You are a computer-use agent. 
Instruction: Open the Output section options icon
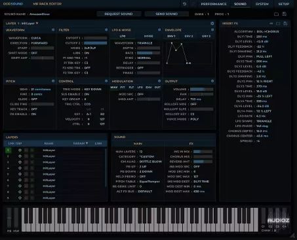(212, 81)
